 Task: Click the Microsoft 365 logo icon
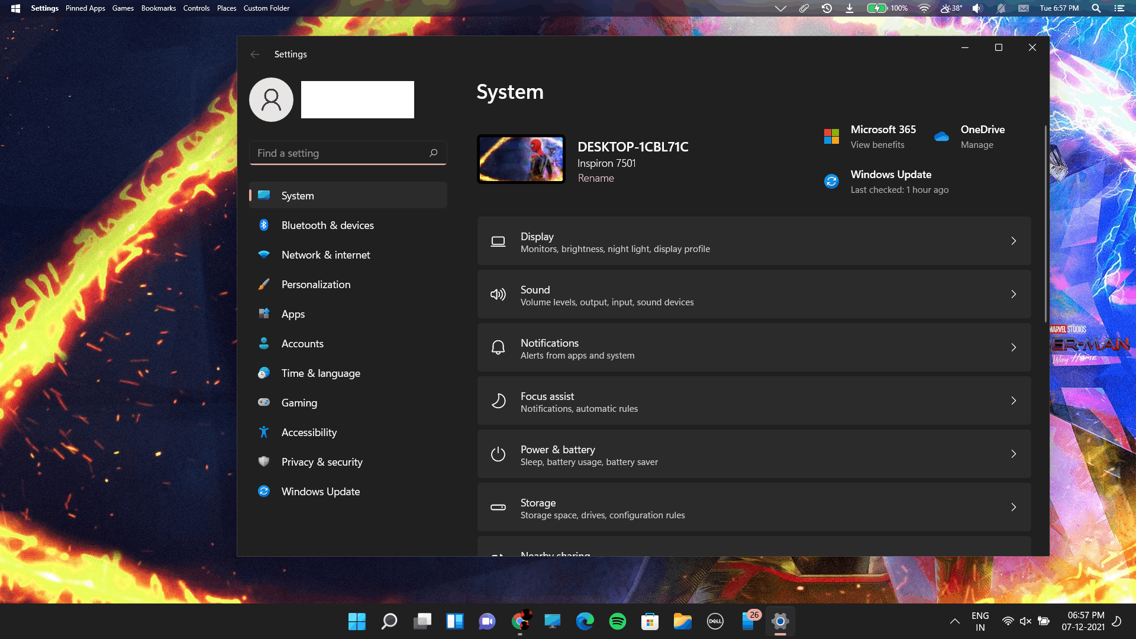click(831, 137)
